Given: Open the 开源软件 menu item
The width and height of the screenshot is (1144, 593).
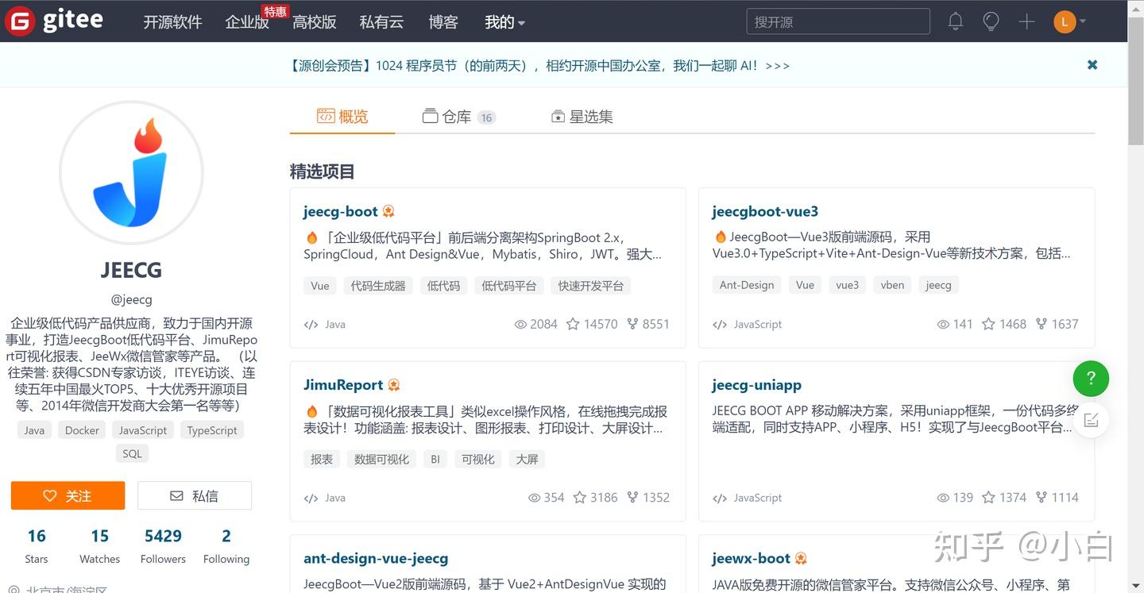Looking at the screenshot, I should (x=173, y=21).
